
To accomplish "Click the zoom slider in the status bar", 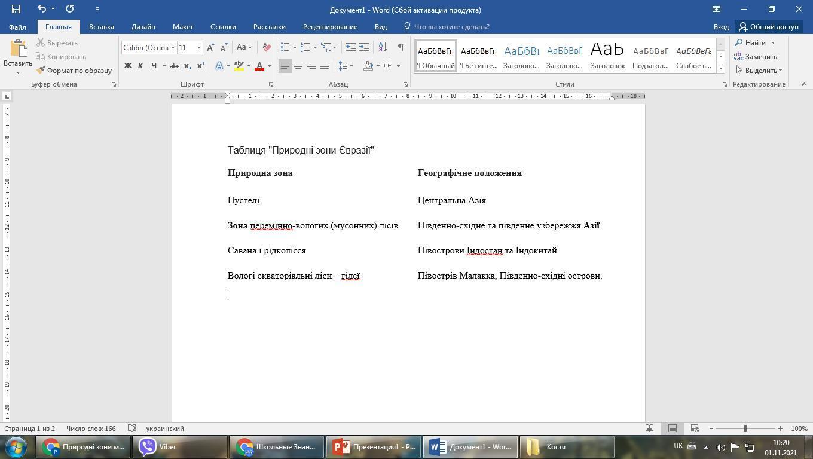I will (x=745, y=429).
